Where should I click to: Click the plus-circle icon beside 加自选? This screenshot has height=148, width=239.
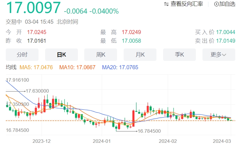pos(216,4)
